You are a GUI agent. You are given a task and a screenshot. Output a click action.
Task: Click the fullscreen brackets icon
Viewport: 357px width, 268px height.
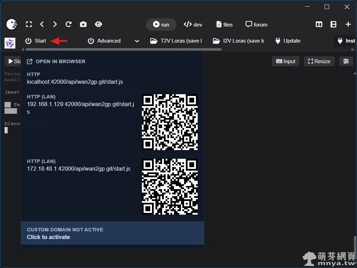coord(29,24)
